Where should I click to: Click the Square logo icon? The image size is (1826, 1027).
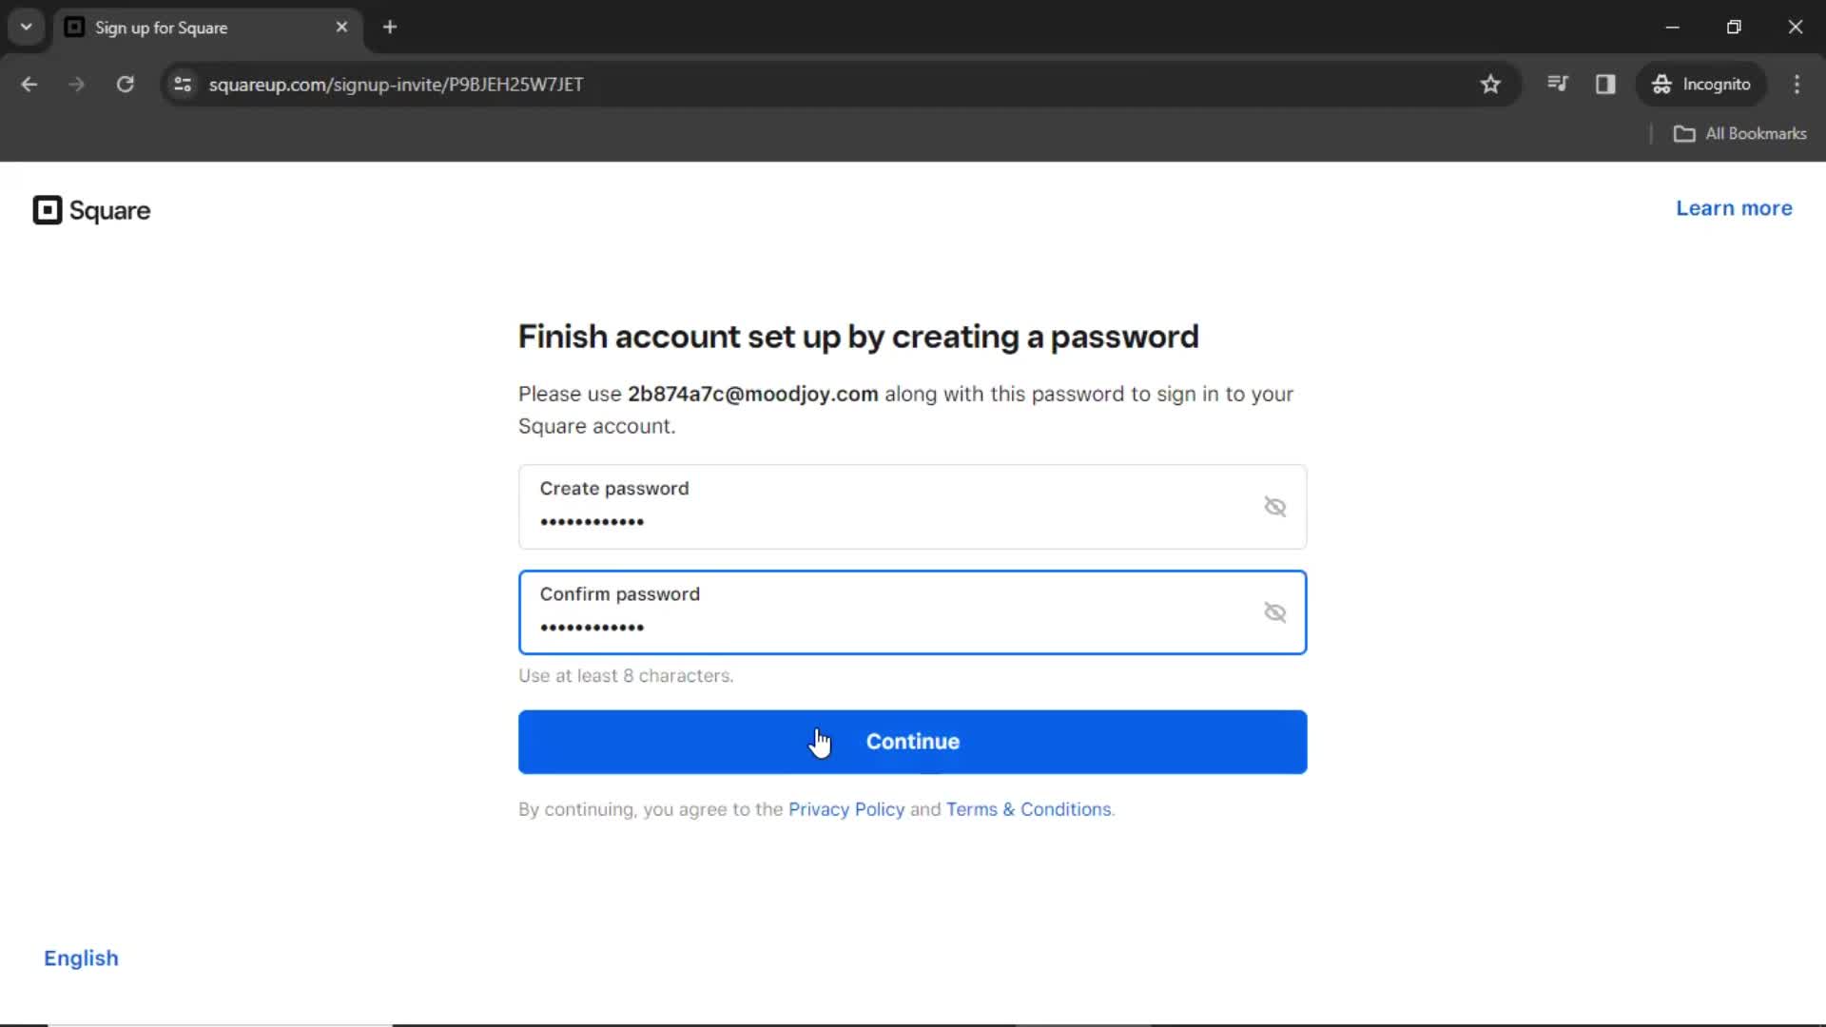[x=48, y=210]
